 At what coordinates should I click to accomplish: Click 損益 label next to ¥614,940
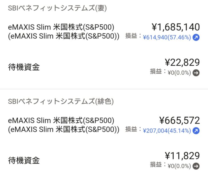tap(132, 36)
